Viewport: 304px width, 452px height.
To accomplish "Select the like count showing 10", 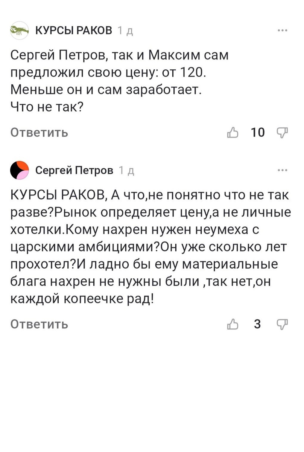I will 258,132.
